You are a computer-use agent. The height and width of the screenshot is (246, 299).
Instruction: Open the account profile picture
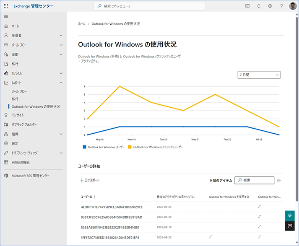coord(293,6)
